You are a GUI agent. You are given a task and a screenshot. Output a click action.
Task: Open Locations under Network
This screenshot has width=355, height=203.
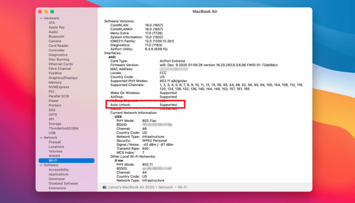tap(56, 147)
